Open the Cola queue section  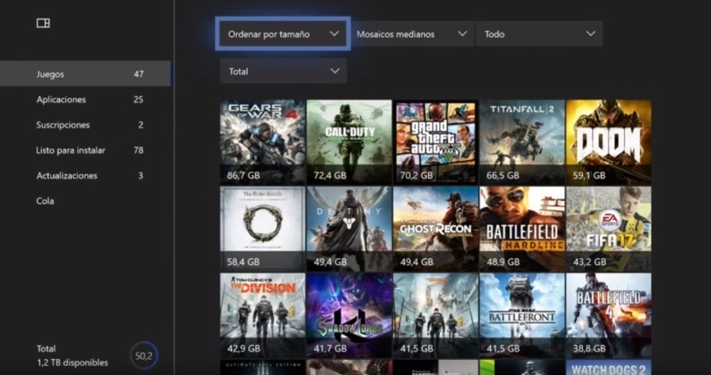[x=85, y=200]
